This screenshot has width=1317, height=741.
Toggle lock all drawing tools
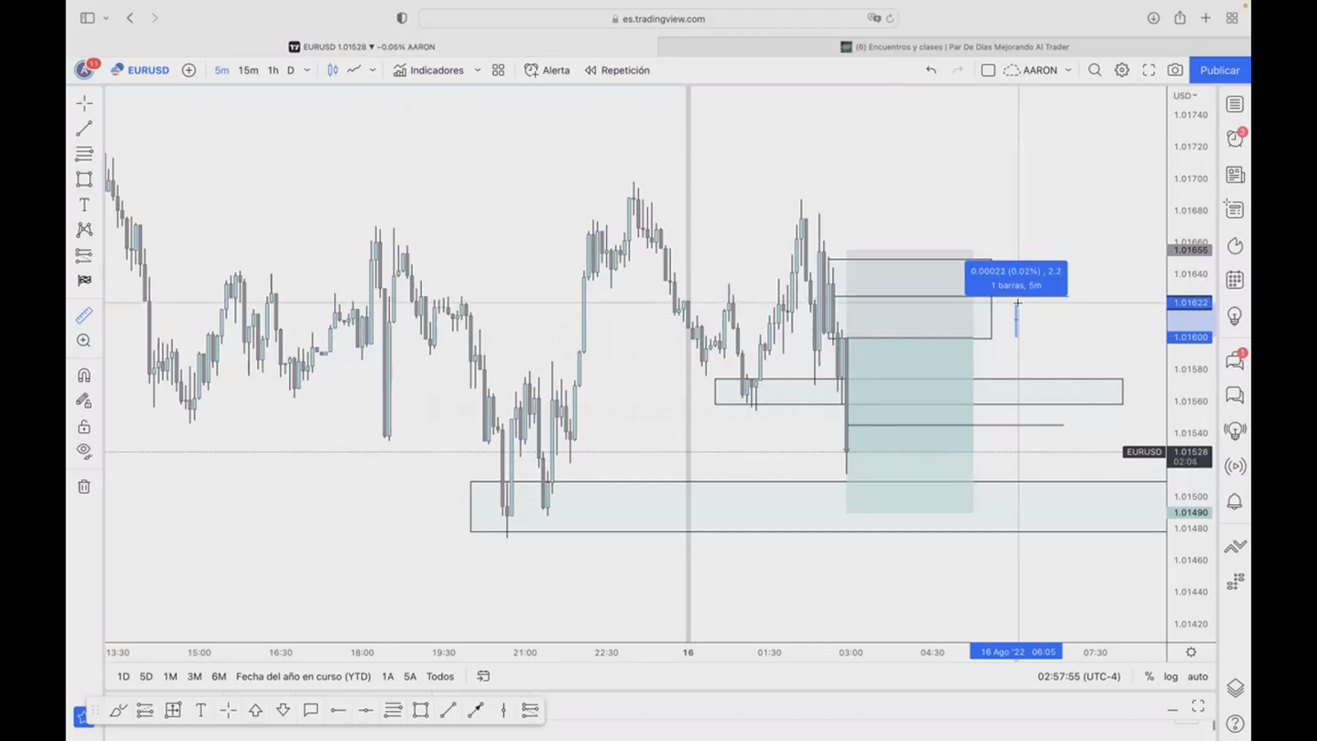(x=84, y=427)
